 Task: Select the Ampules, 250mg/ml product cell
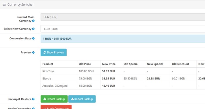point(59,86)
